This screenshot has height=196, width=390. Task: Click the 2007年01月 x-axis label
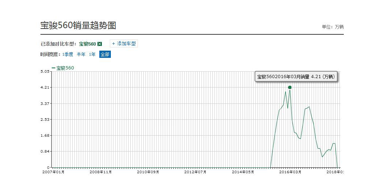[53, 172]
